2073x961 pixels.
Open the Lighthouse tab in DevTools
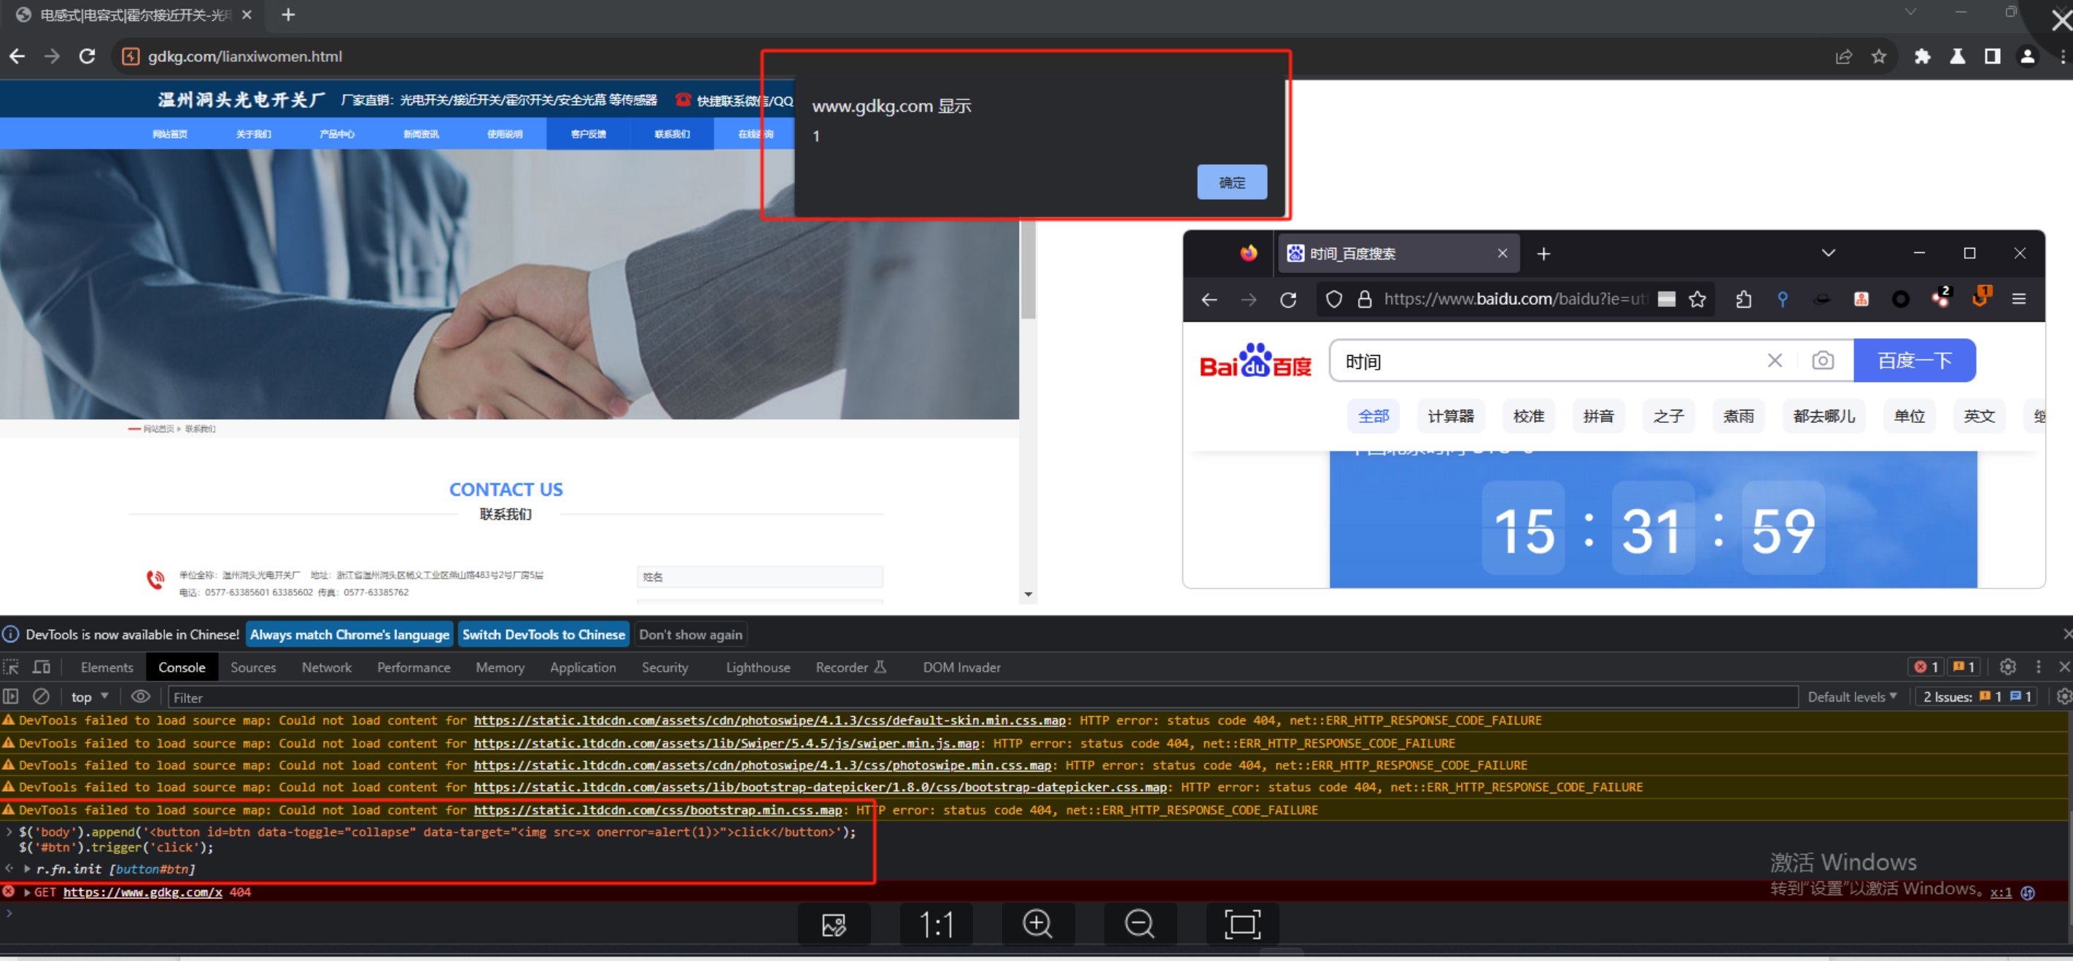click(x=757, y=666)
